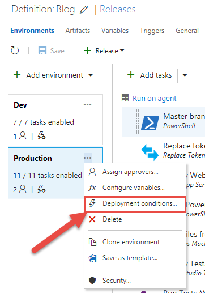Choose Clone environment menu item
The height and width of the screenshot is (293, 205).
[x=135, y=242]
